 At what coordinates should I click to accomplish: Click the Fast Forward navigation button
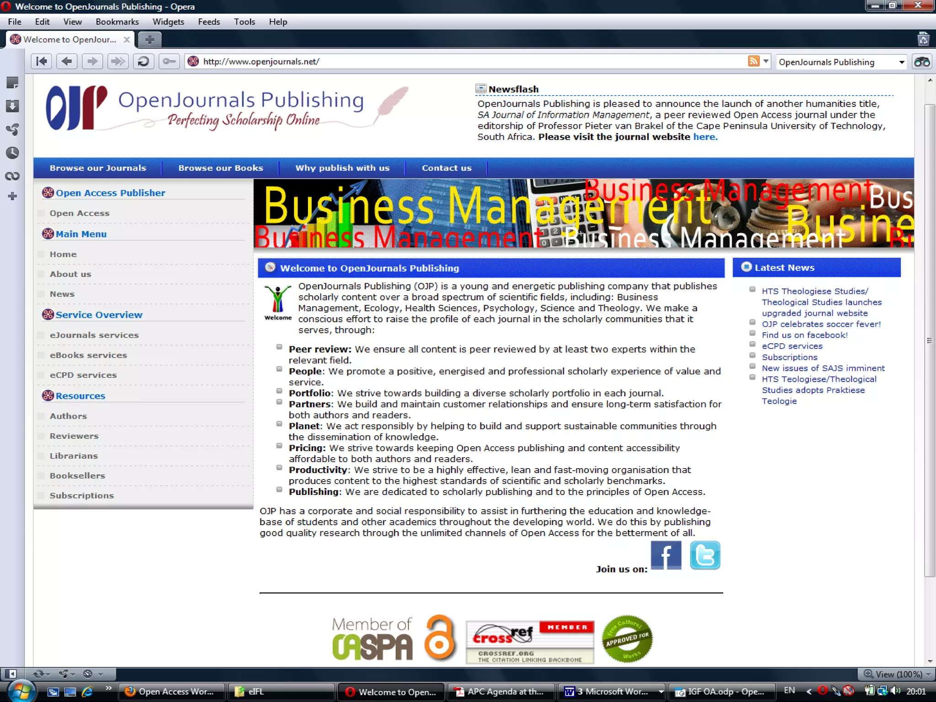[x=118, y=61]
